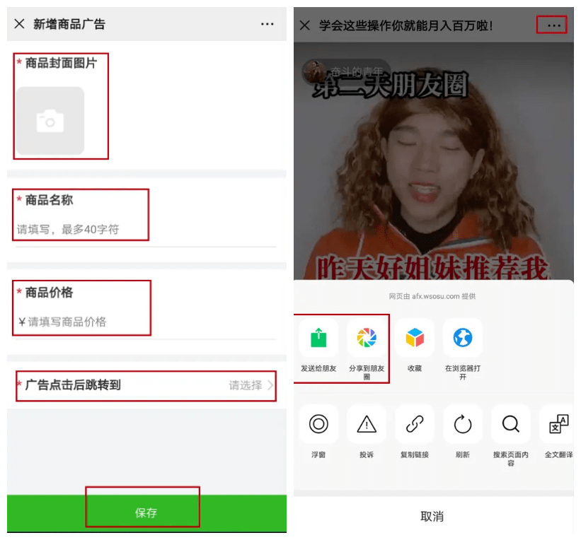Tap the camera icon to upload cover image
The width and height of the screenshot is (581, 540).
point(50,121)
